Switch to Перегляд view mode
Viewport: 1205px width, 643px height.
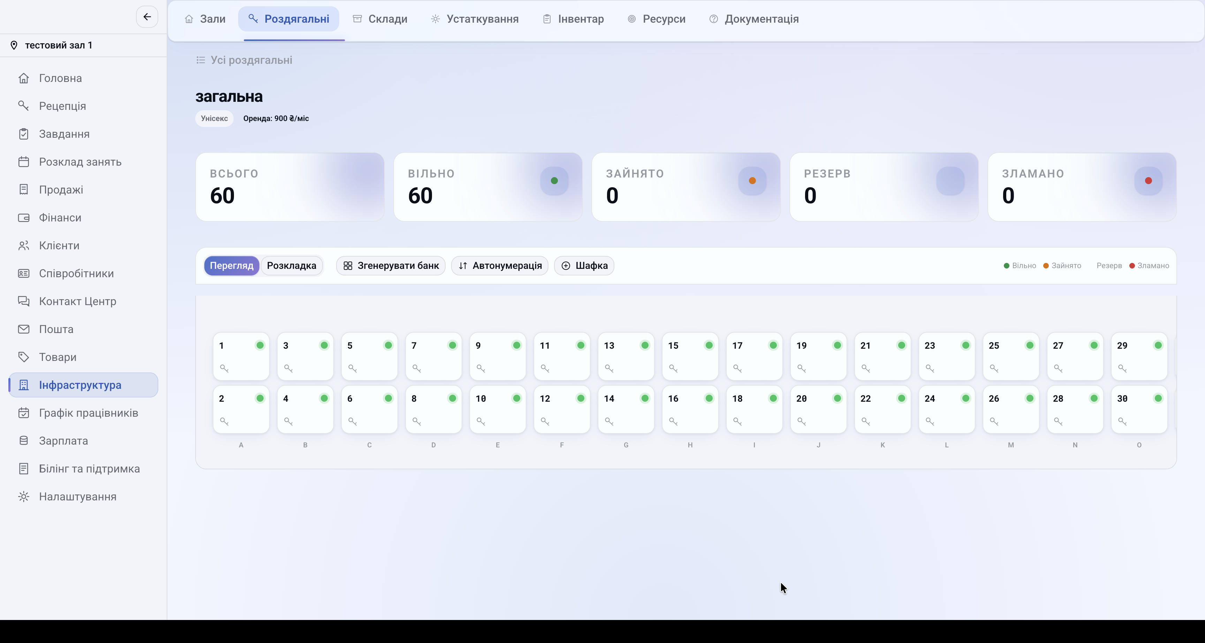pyautogui.click(x=232, y=266)
